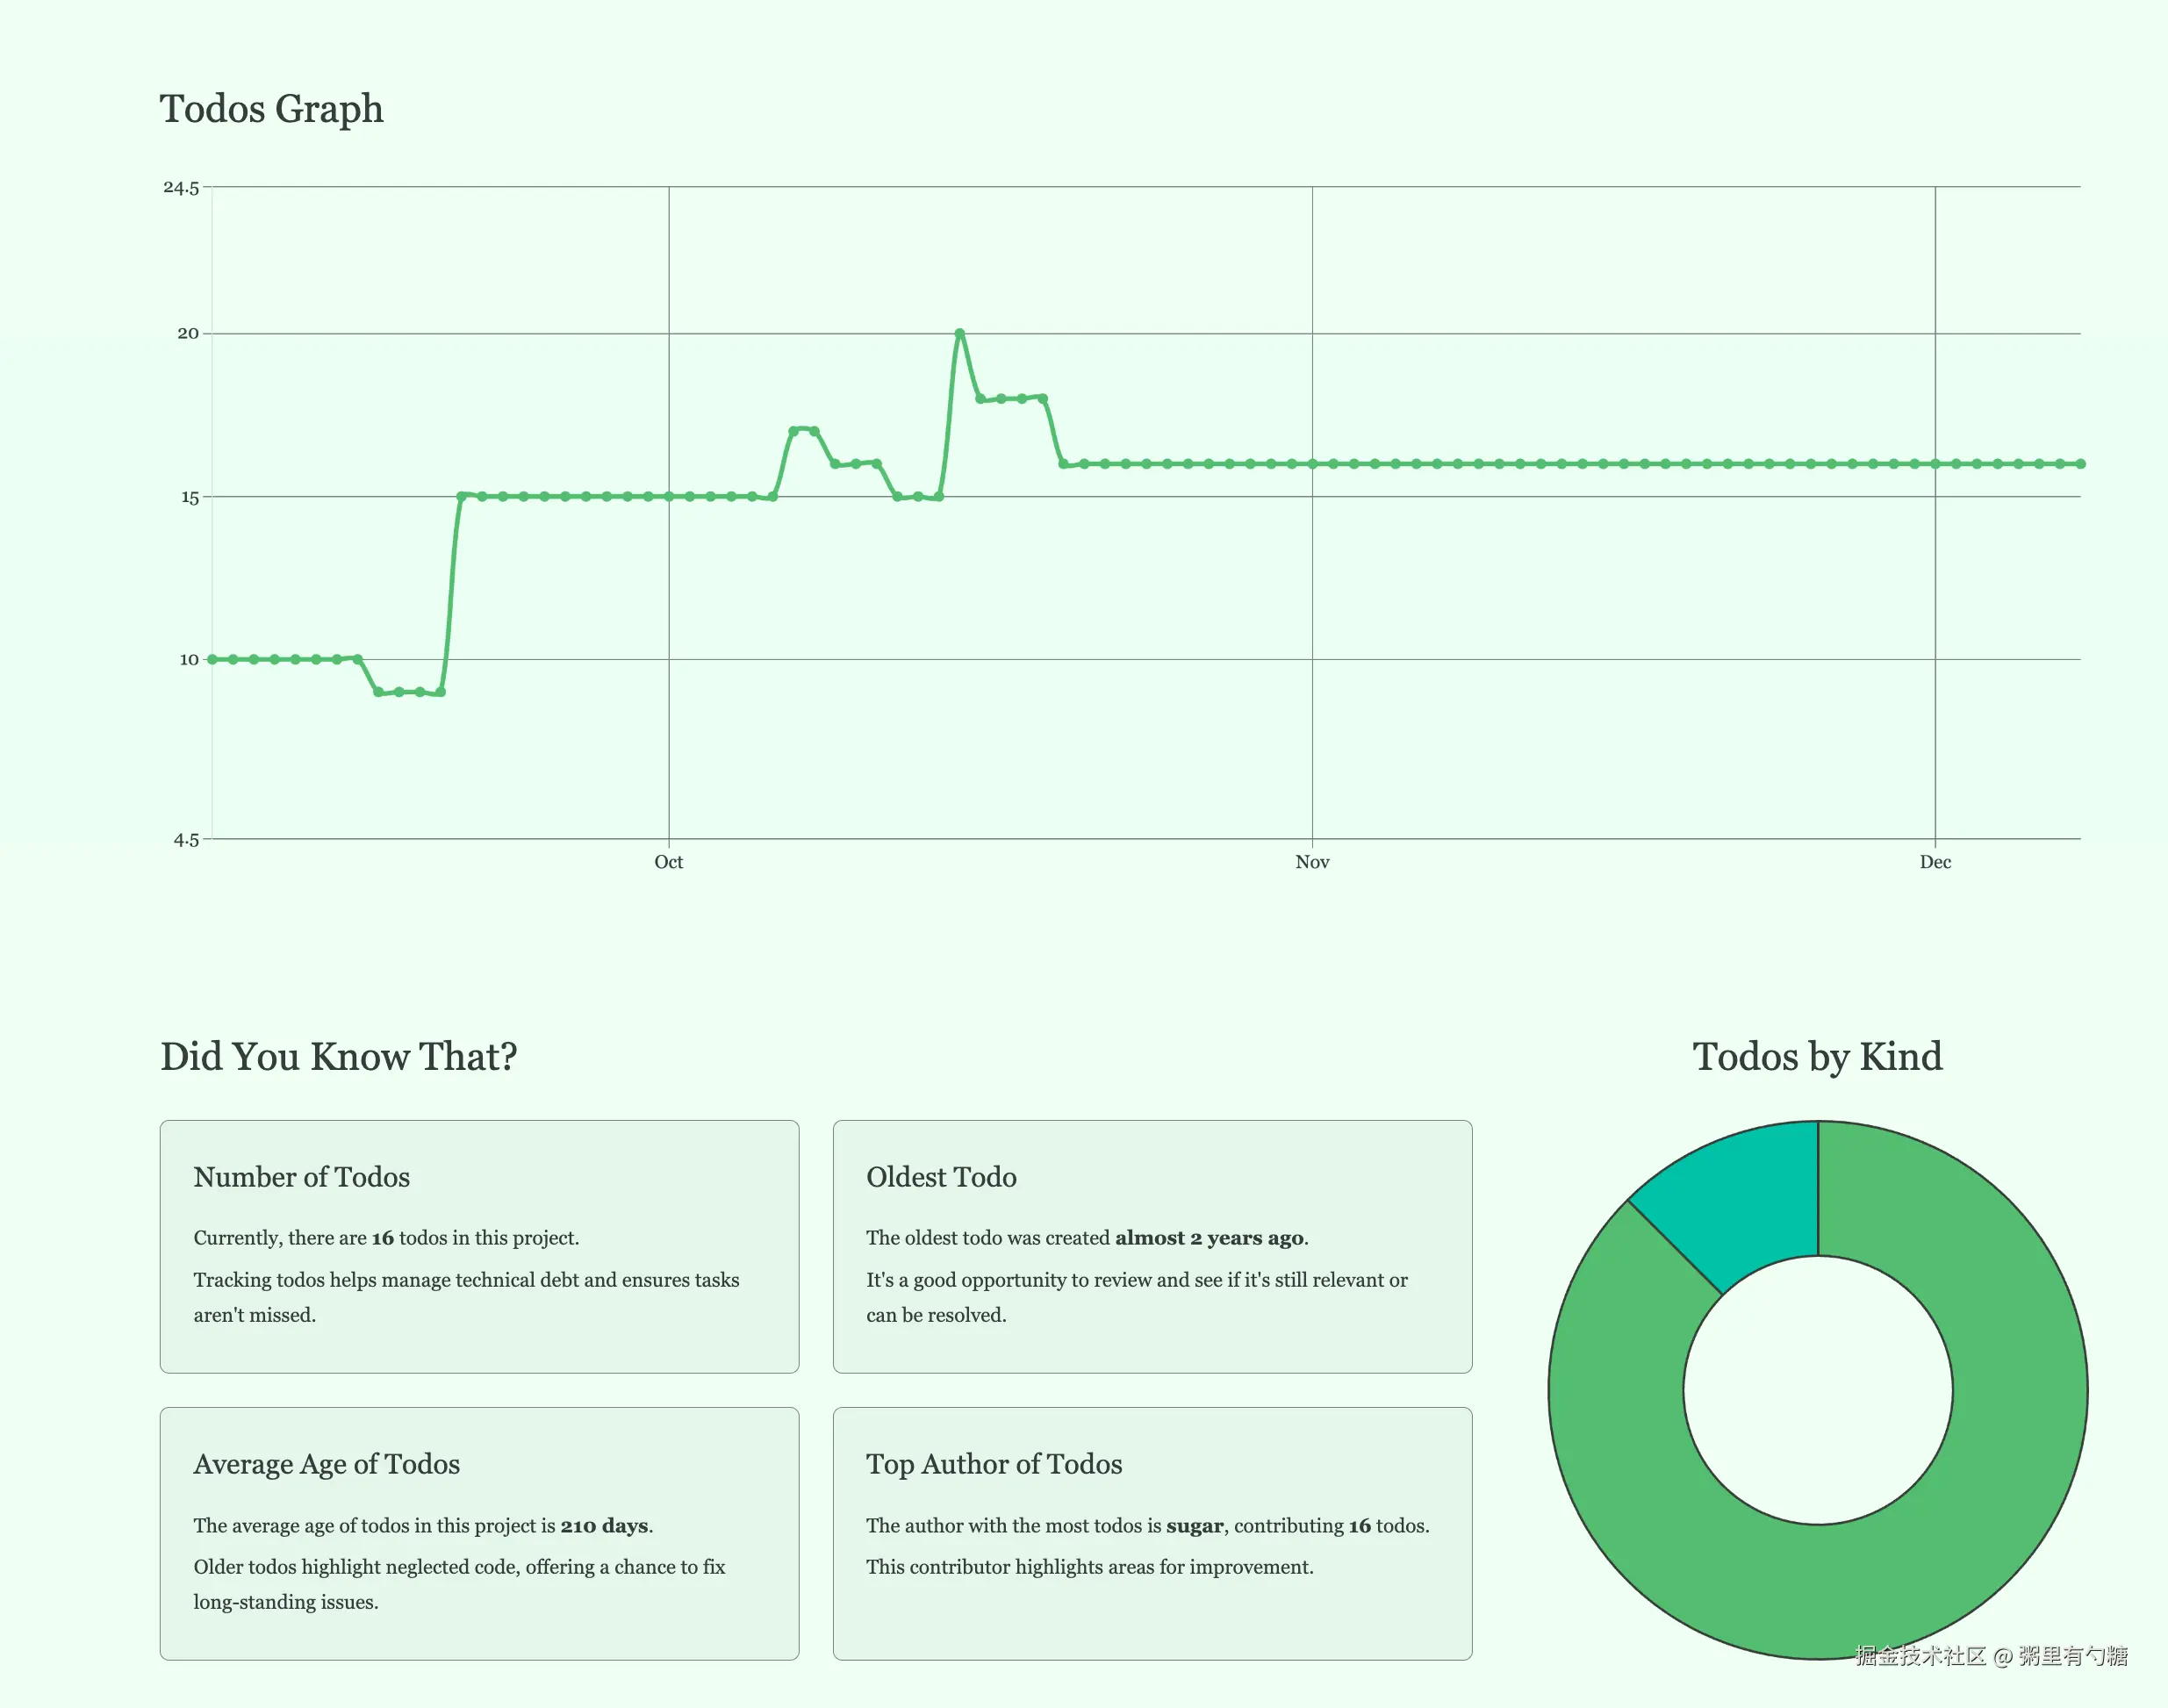Click the Oct label on the x-axis

(x=668, y=862)
